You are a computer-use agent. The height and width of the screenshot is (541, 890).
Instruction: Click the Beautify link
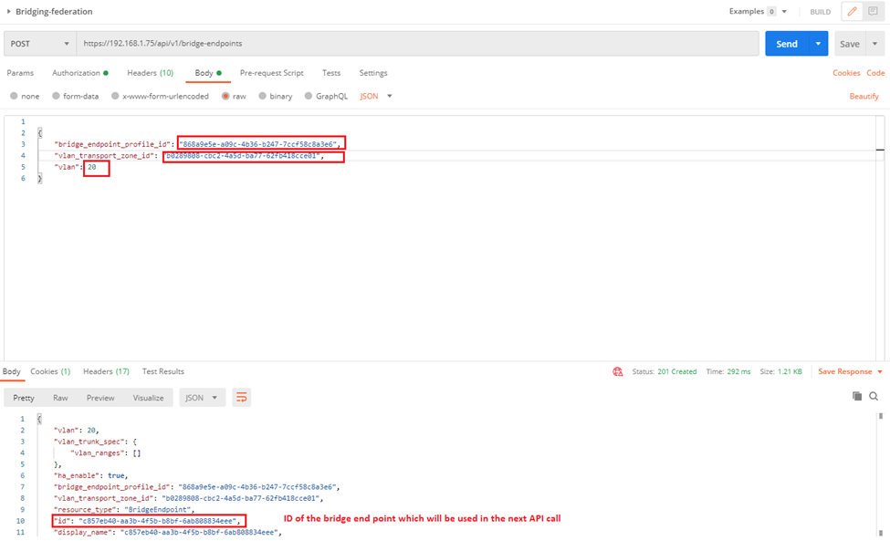click(864, 96)
